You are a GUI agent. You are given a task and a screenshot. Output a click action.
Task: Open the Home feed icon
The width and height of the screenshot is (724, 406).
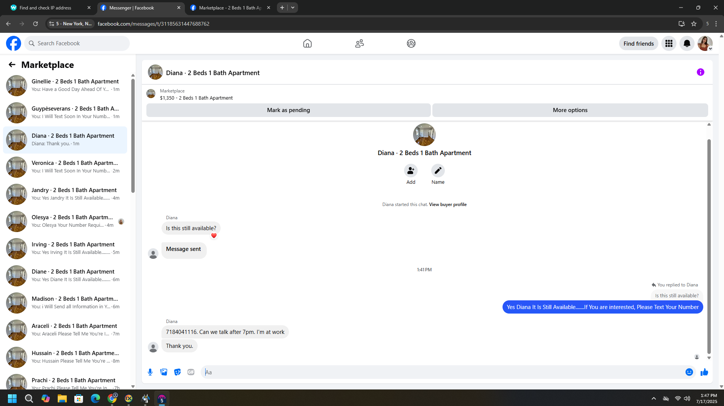tap(307, 43)
